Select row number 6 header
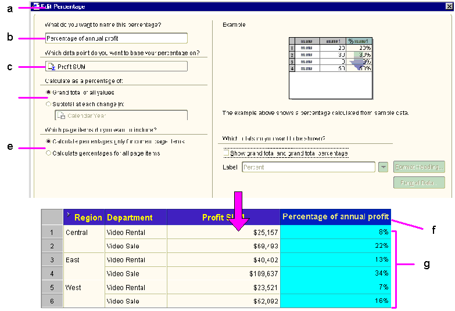 52,301
